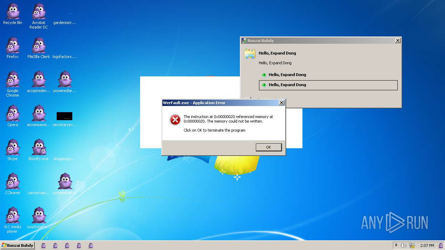Select the black secretaryex... thumbnail icon
The width and height of the screenshot is (445, 250).
coord(65,116)
